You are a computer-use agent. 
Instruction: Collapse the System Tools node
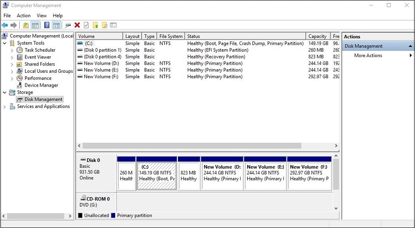(x=4, y=43)
